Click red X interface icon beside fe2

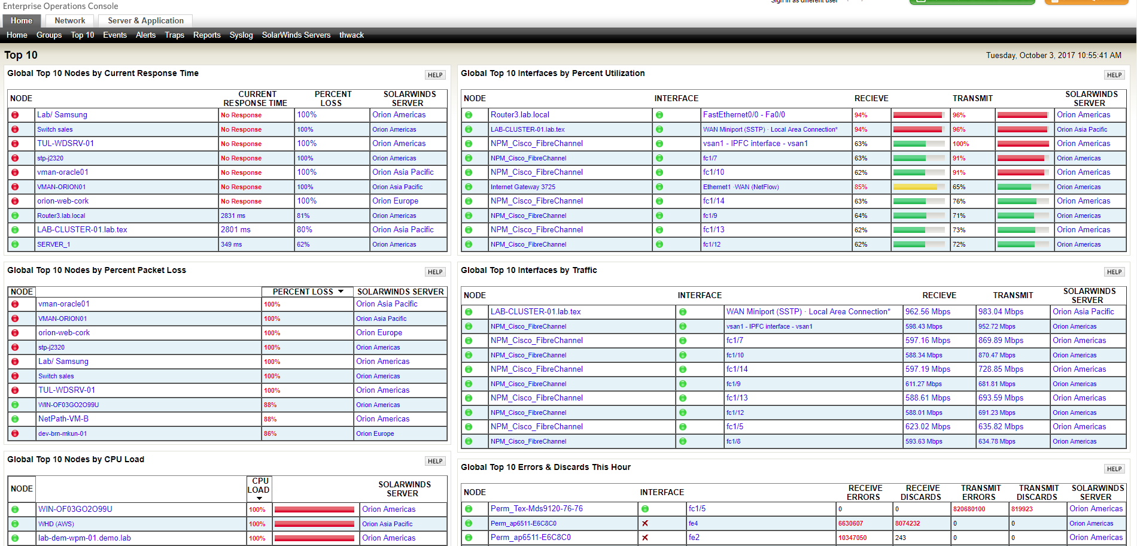(x=645, y=538)
